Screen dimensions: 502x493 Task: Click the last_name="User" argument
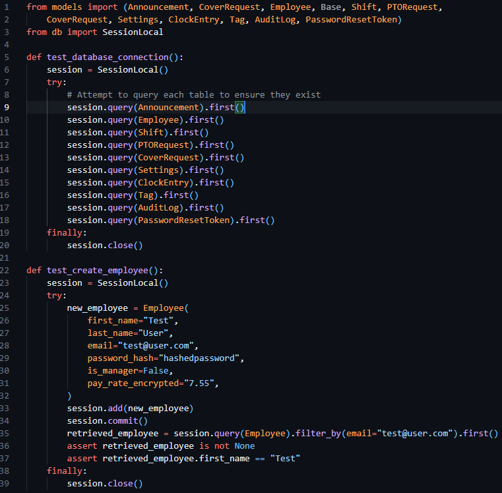[129, 333]
